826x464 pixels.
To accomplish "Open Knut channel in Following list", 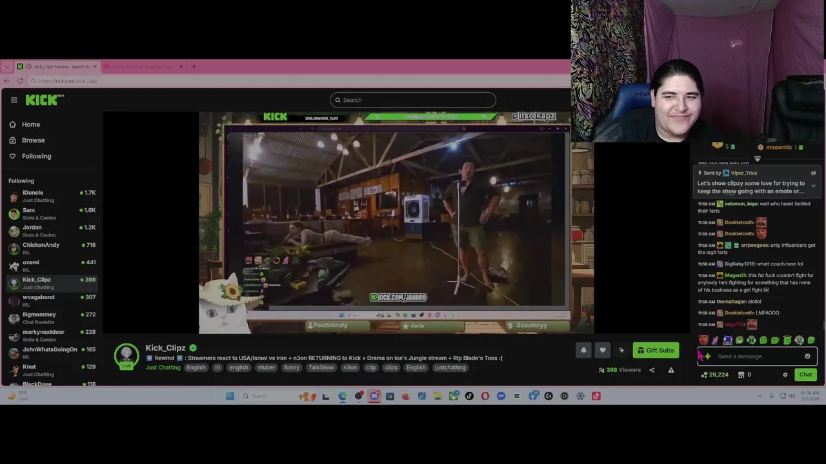I will pyautogui.click(x=52, y=370).
